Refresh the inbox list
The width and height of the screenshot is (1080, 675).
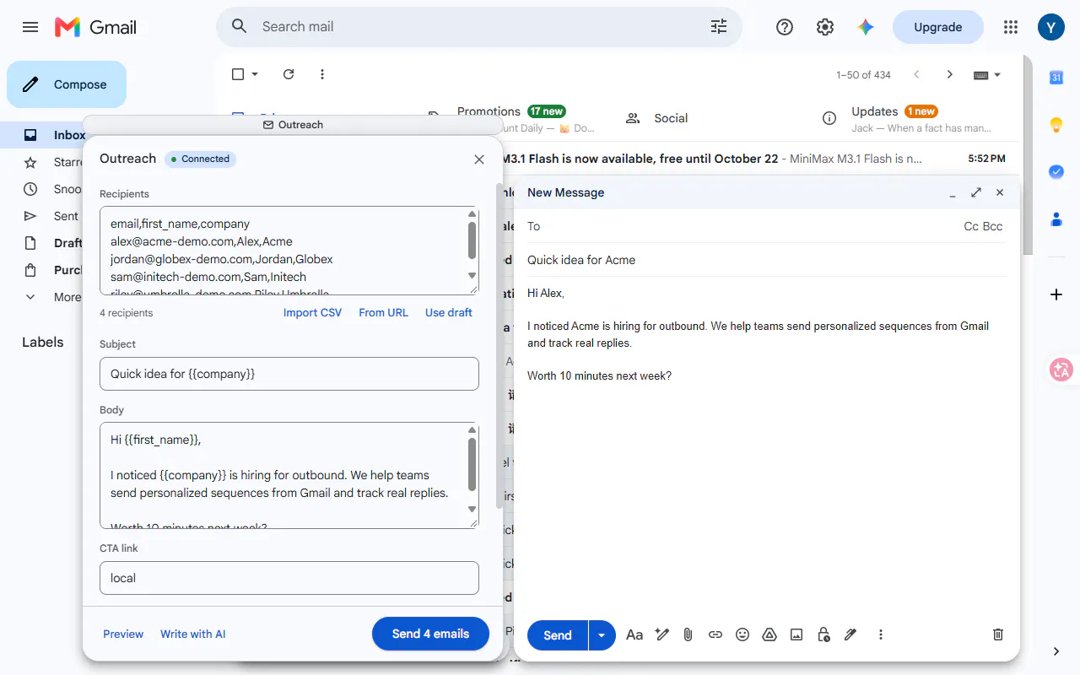pyautogui.click(x=289, y=74)
